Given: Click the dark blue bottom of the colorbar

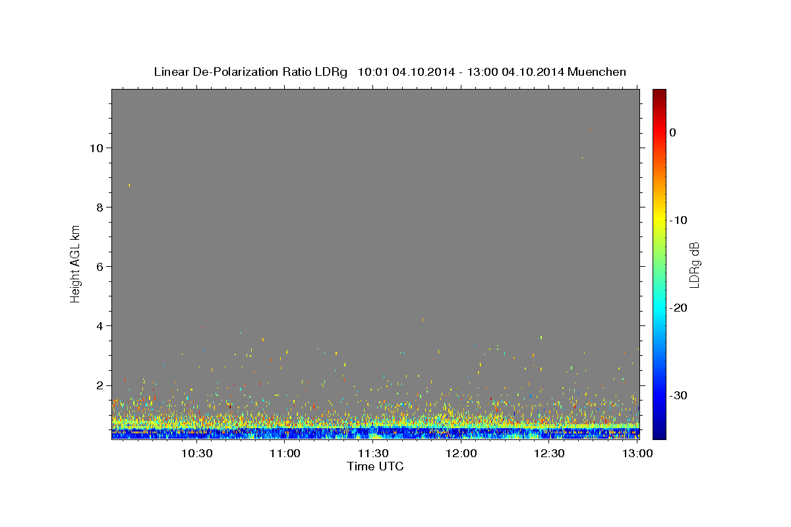Looking at the screenshot, I should pos(659,431).
